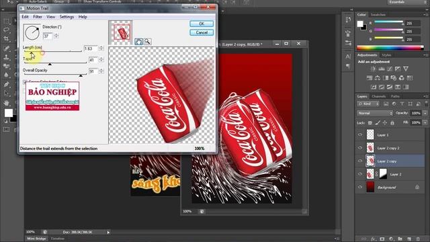430x242 pixels.
Task: Click the foreground color swatch in Color panel
Action: 360,24
